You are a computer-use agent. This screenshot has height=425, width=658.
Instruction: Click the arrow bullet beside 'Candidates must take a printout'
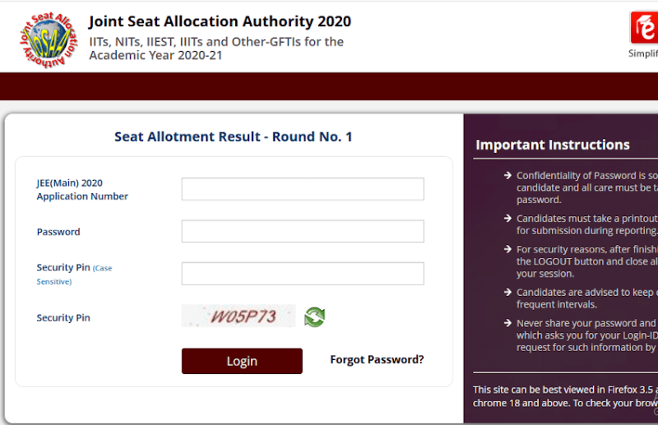coord(507,219)
